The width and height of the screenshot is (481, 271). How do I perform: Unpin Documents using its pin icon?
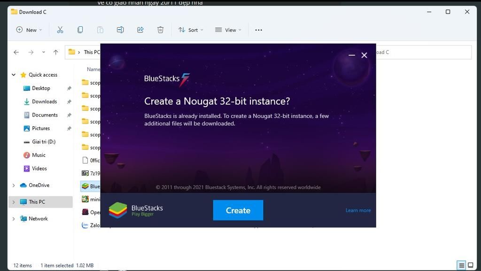point(69,115)
